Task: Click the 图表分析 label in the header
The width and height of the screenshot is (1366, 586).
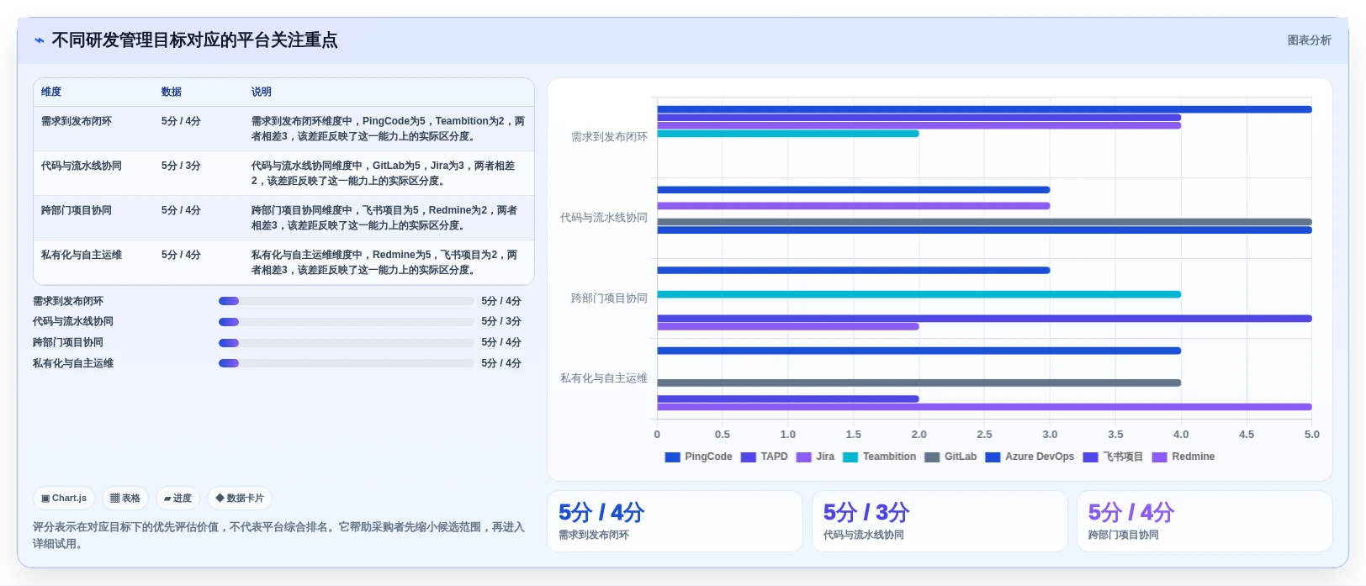Action: (1309, 40)
